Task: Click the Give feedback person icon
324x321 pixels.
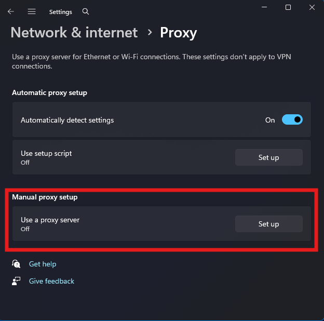Action: coord(16,281)
